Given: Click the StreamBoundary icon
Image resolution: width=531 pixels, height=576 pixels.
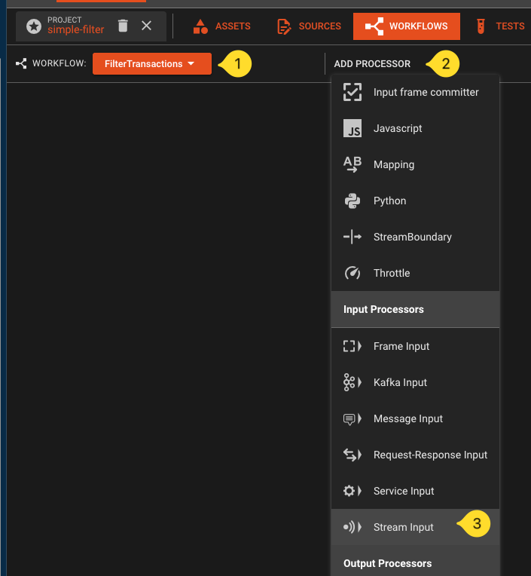Looking at the screenshot, I should click(352, 237).
